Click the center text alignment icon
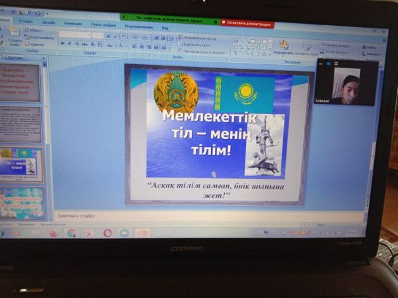The image size is (398, 298). click(x=141, y=47)
